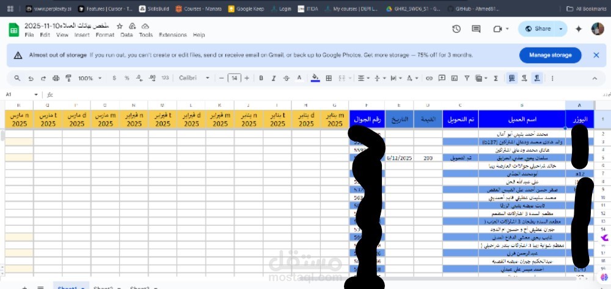This screenshot has width=611, height=289.
Task: Redo the last action
Action: pos(43,78)
